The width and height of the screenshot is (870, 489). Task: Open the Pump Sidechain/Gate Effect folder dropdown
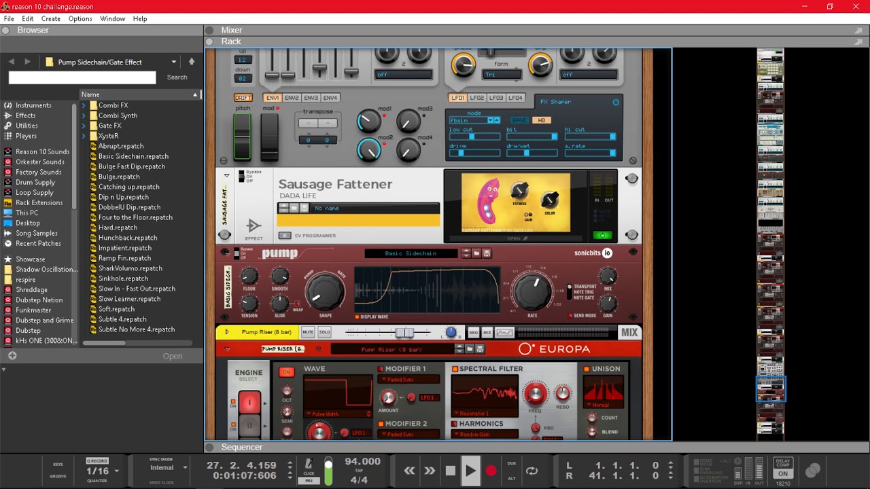coord(174,62)
